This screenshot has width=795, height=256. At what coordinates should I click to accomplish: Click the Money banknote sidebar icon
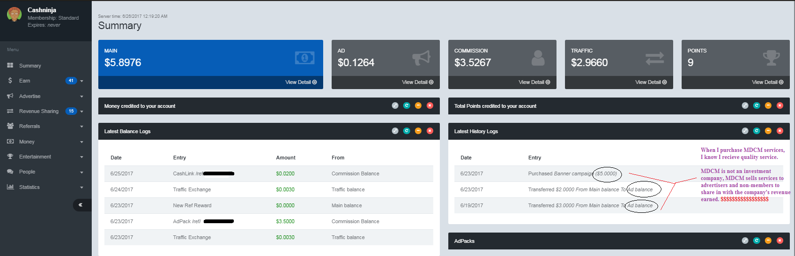10,141
